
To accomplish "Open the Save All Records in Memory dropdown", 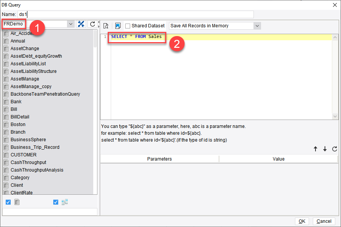I will (x=257, y=25).
